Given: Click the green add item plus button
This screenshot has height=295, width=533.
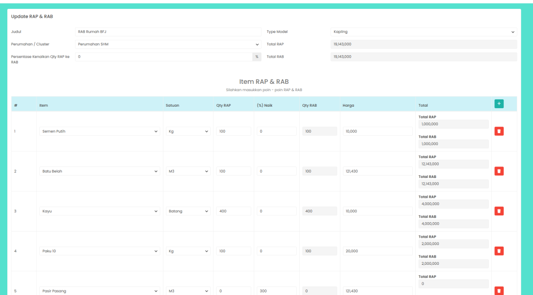Looking at the screenshot, I should click(499, 104).
